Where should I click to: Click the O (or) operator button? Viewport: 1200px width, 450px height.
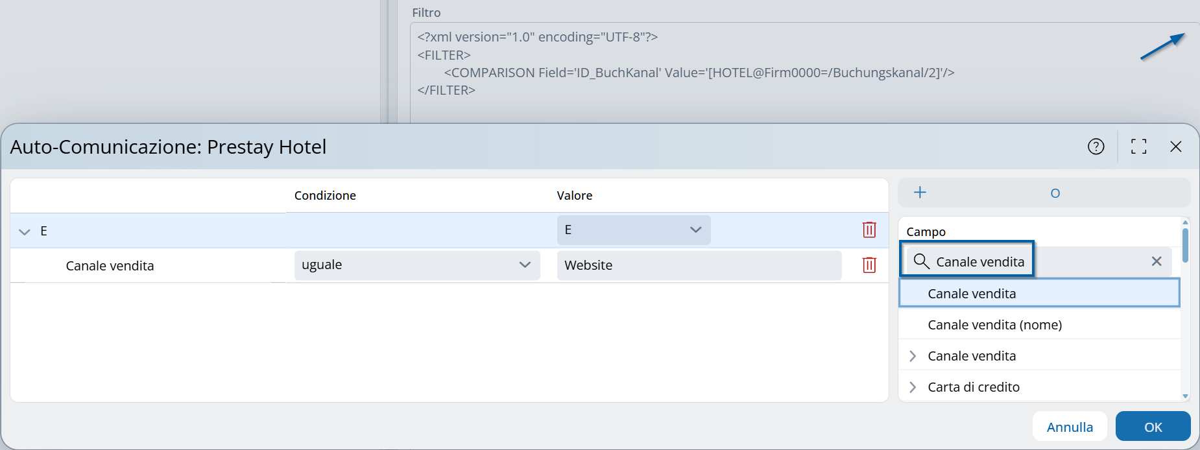(1055, 193)
